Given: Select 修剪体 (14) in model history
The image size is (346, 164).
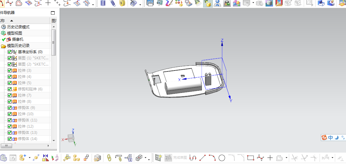Looking at the screenshot, I should 28,139.
